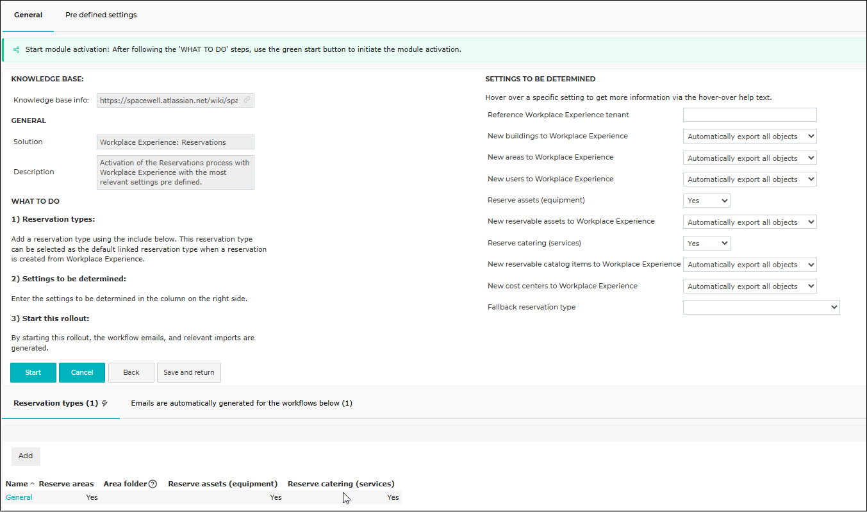Click Reserve assets (equipment) column header
This screenshot has width=867, height=512.
click(x=223, y=484)
